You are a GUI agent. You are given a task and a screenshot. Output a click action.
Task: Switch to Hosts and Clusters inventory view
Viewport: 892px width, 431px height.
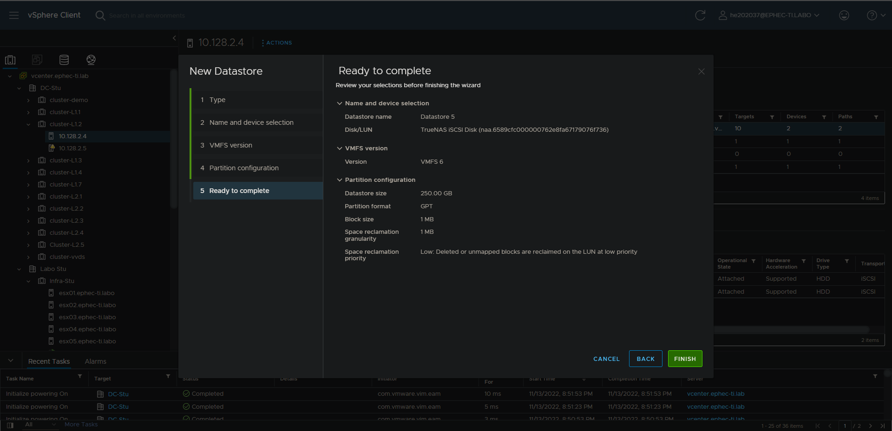[10, 60]
